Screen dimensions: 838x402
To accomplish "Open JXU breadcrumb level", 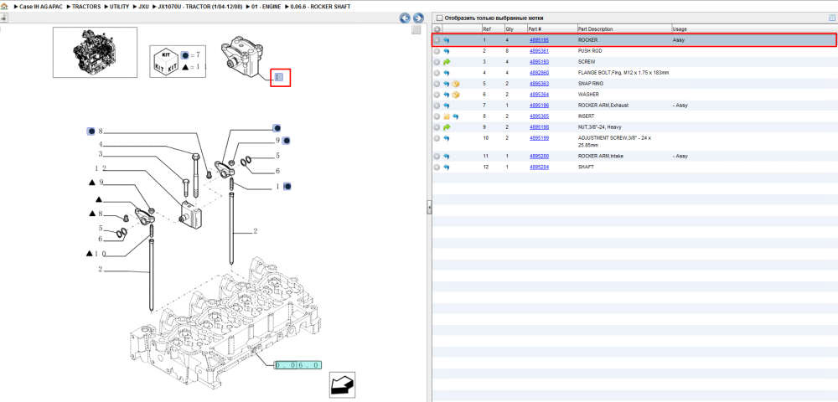I will pyautogui.click(x=144, y=5).
